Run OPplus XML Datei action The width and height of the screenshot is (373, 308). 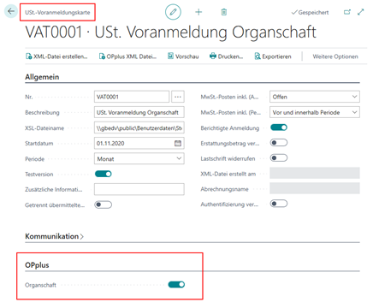point(127,56)
